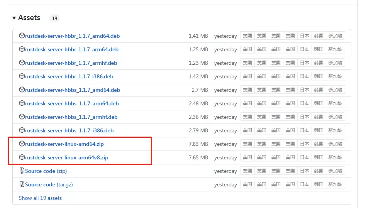Click 新加坡 mirror for hbbs_1.1.7_arm64.deb
This screenshot has width=376, height=208.
coord(335,103)
